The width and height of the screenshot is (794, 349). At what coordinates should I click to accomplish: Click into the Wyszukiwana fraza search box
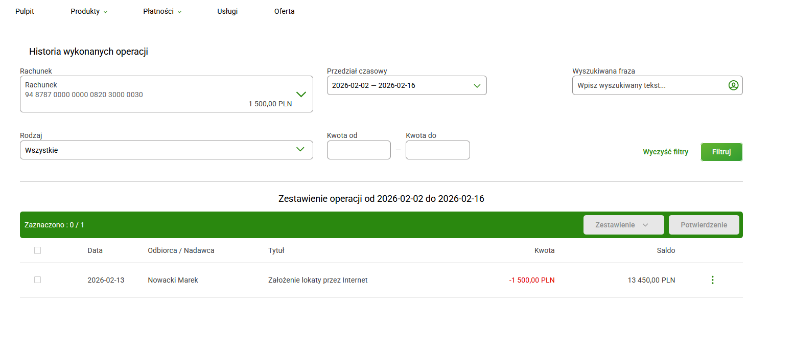pos(649,85)
